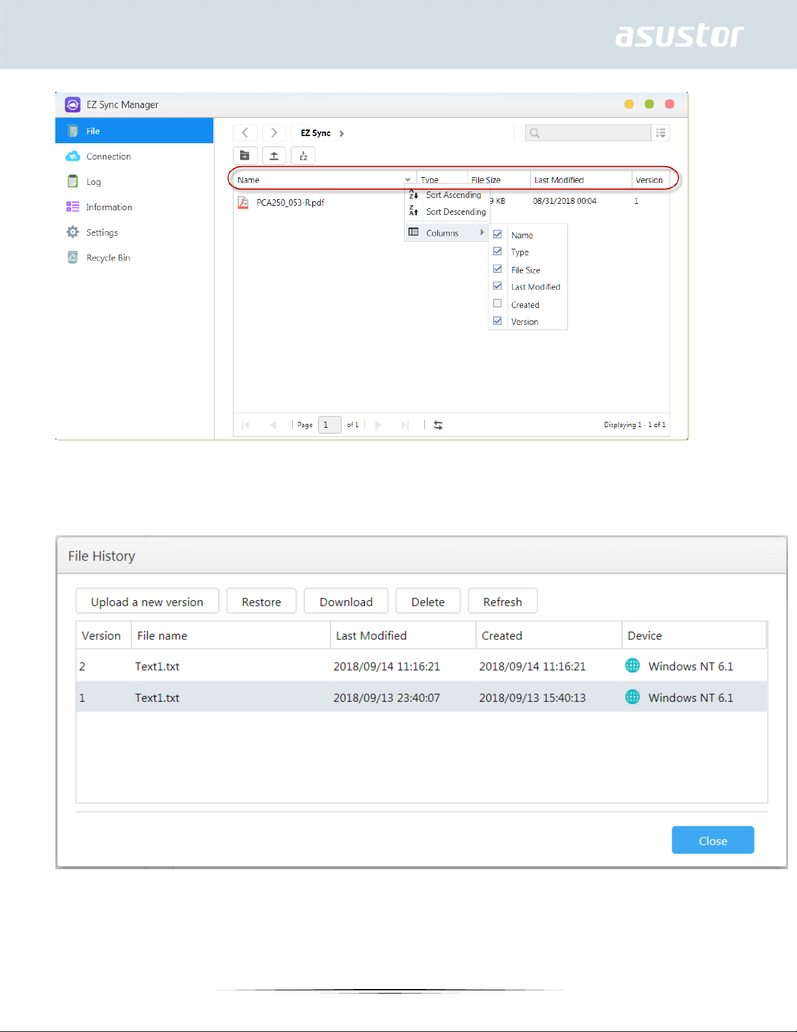Select Text1.txt in version 1 row
The width and height of the screenshot is (797, 1032).
[x=157, y=697]
